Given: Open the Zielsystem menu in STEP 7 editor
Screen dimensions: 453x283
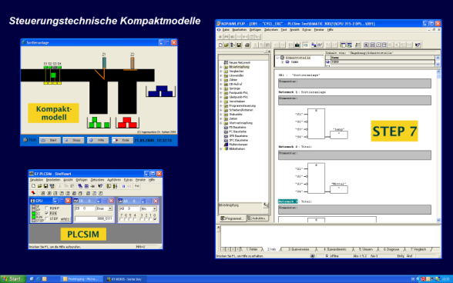Looking at the screenshot, I should tap(271, 30).
